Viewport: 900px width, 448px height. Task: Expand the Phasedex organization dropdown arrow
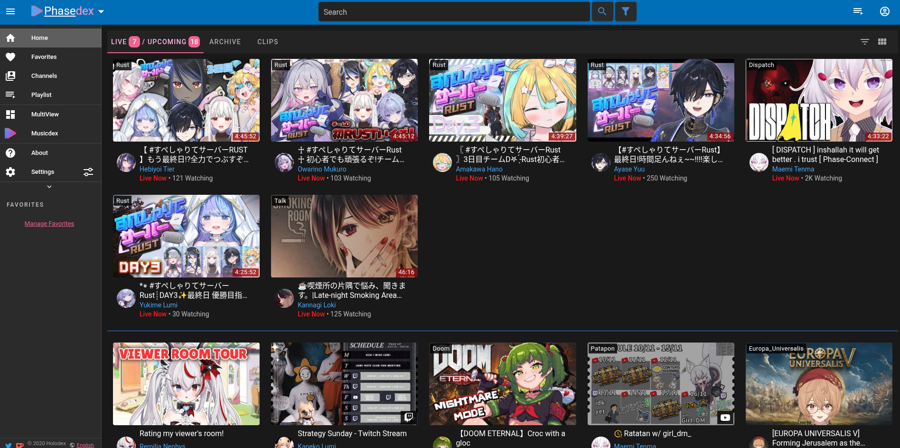tap(101, 11)
